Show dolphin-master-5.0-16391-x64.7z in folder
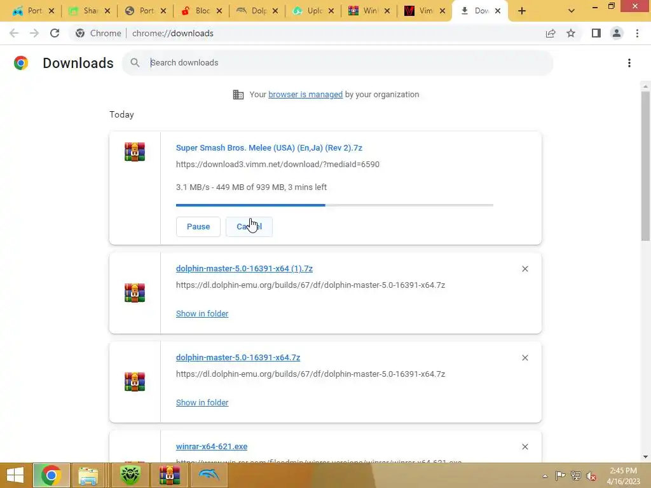Viewport: 651px width, 488px height. (202, 402)
